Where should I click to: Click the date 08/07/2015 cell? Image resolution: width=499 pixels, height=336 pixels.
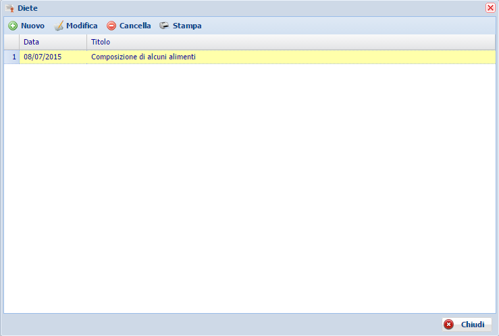pyautogui.click(x=43, y=57)
